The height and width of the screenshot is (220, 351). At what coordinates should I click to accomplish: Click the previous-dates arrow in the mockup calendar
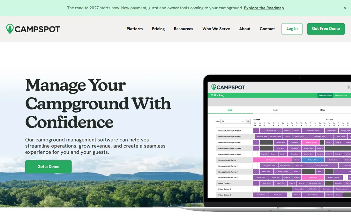coord(253,124)
